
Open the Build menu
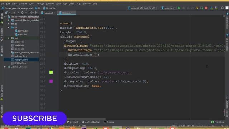pos(59,4)
